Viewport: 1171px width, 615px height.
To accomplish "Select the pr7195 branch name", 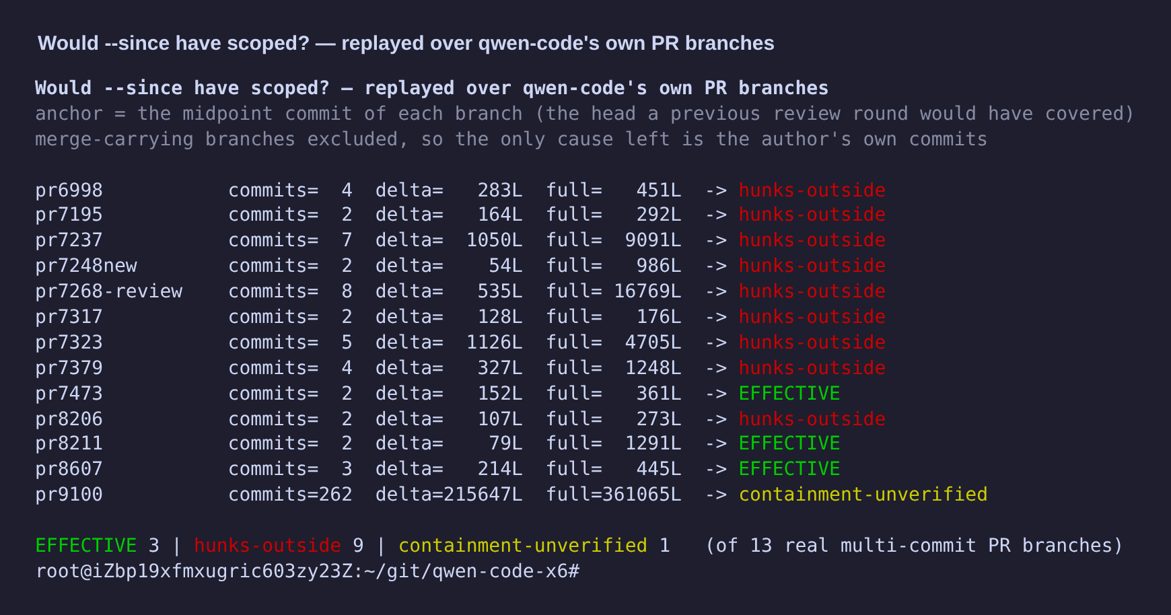I will click(69, 215).
